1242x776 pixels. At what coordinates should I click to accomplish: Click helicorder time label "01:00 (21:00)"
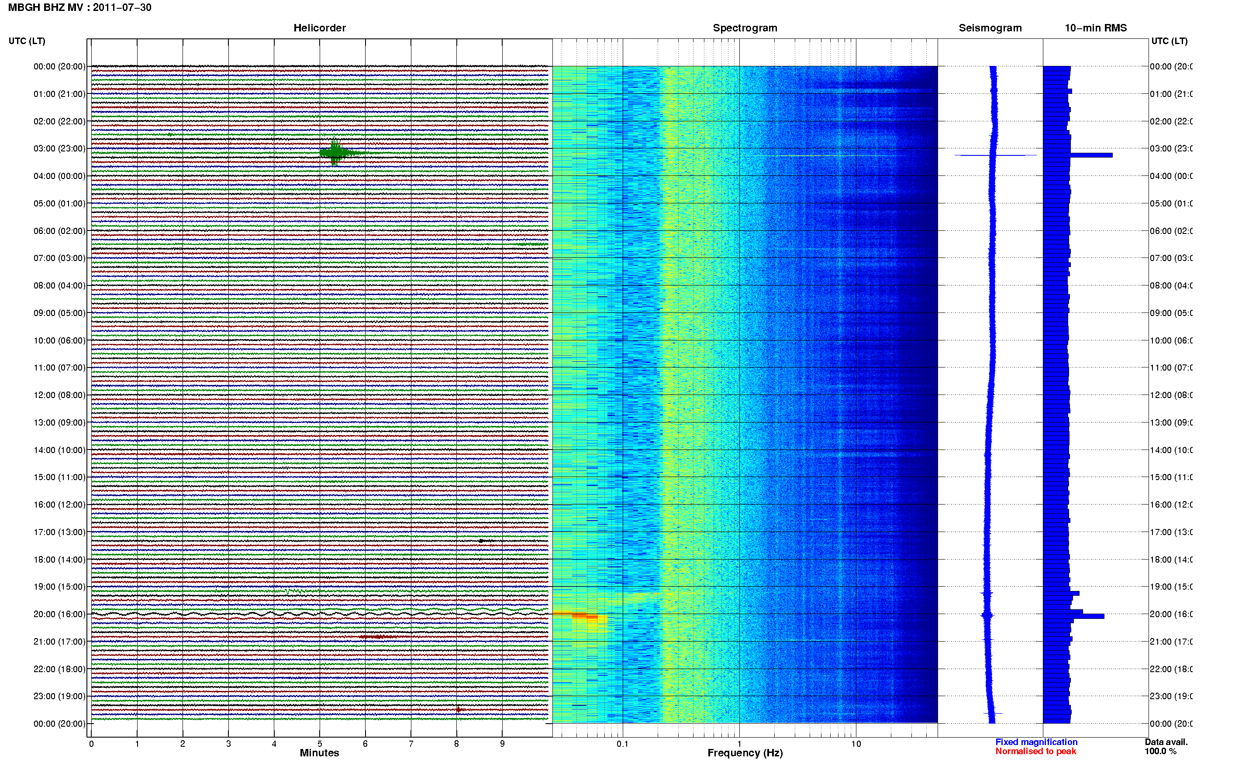[x=59, y=94]
